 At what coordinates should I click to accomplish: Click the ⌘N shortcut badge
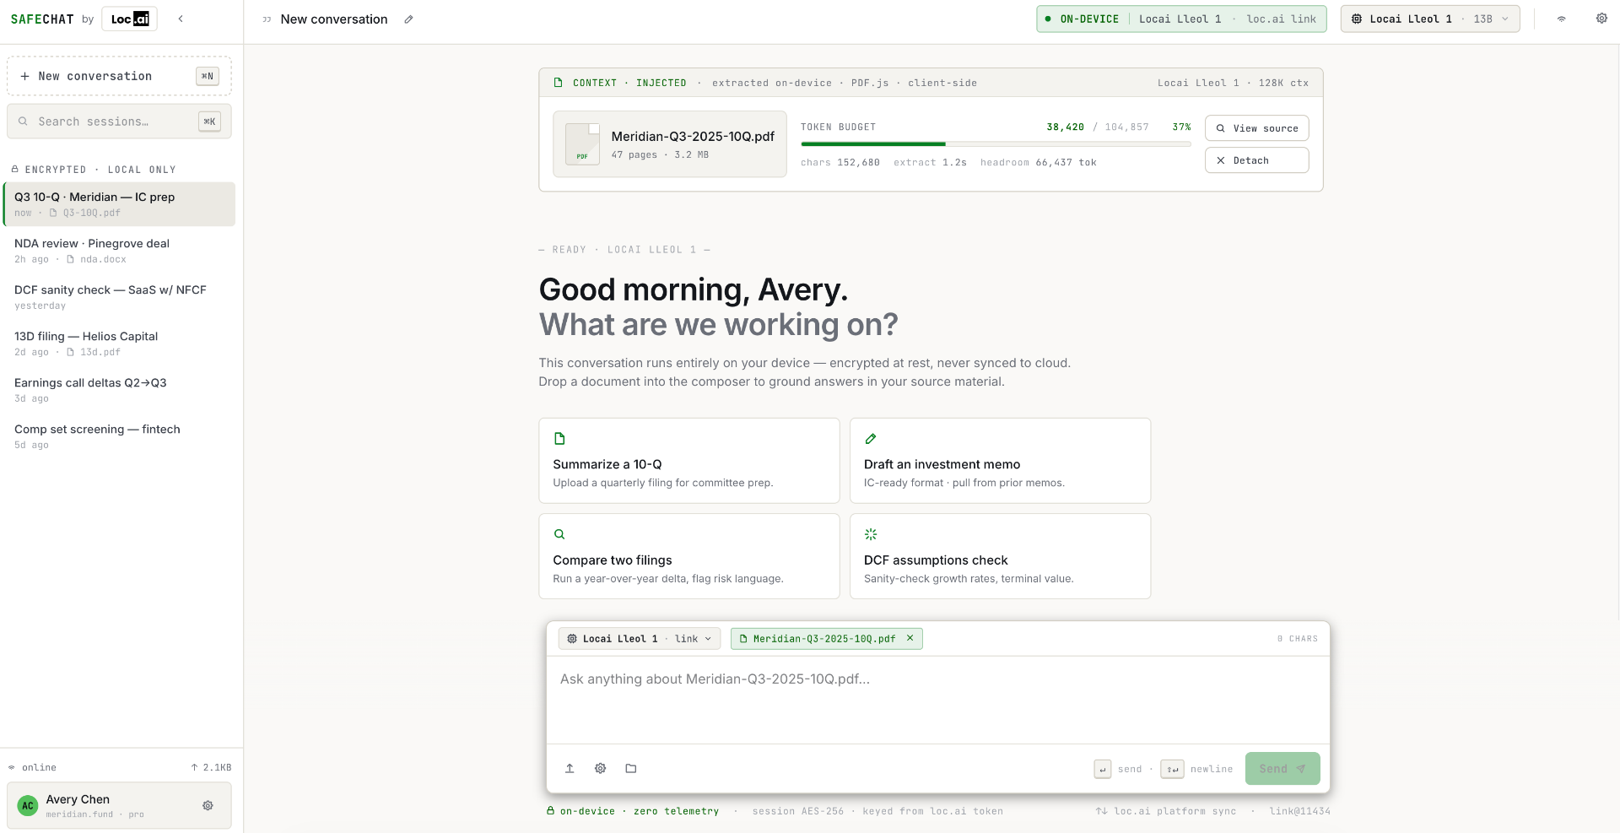[x=208, y=76]
